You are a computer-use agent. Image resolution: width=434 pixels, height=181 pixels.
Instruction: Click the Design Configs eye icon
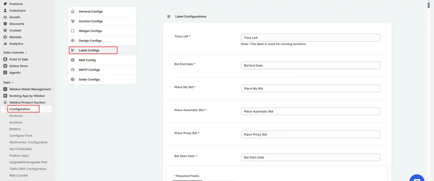[x=73, y=41]
